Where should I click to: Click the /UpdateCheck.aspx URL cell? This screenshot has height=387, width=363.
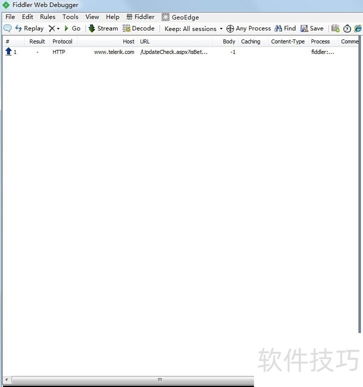[x=174, y=52]
